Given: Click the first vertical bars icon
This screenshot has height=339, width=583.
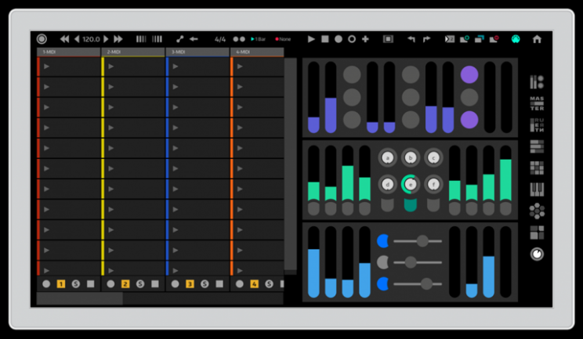Looking at the screenshot, I should click(141, 39).
